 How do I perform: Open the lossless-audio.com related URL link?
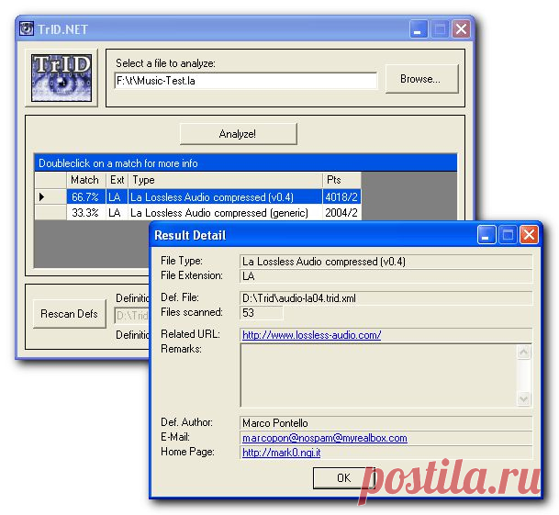point(311,335)
